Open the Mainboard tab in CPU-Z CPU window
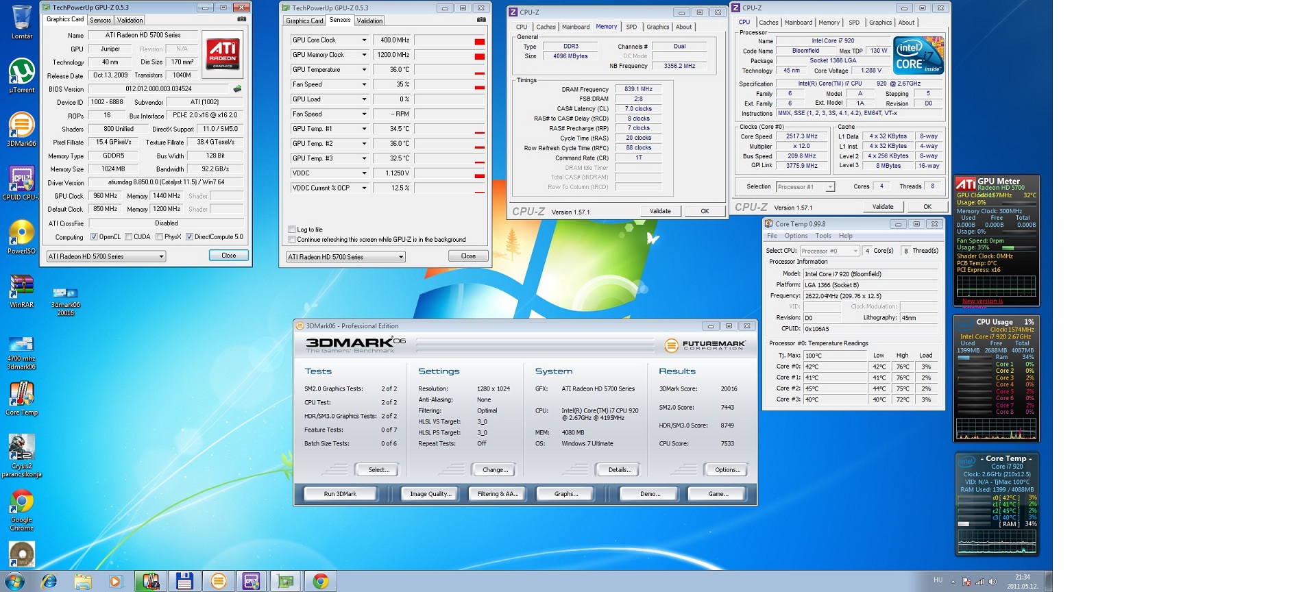Screen dimensions: 1316x592 point(799,23)
